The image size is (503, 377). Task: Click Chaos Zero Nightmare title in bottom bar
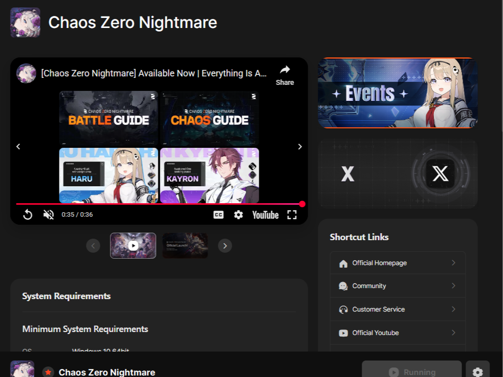point(107,372)
